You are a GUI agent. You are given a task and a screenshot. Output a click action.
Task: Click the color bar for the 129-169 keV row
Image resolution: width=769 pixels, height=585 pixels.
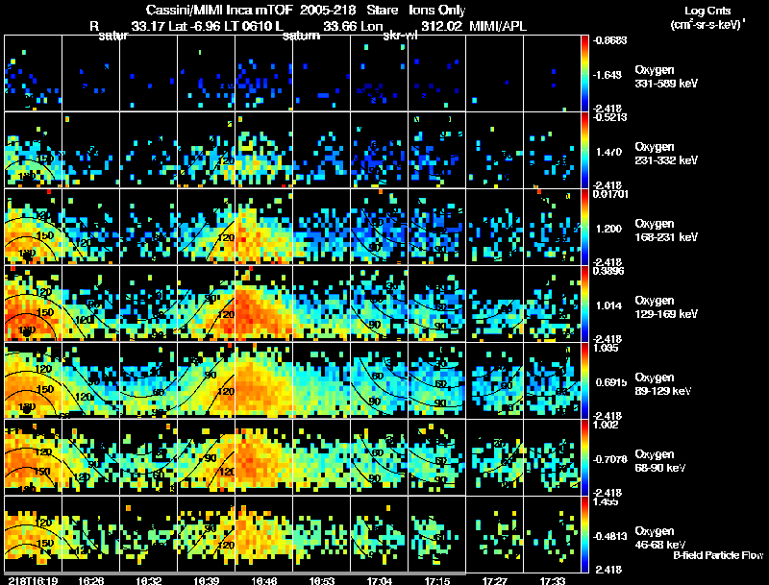pos(584,304)
